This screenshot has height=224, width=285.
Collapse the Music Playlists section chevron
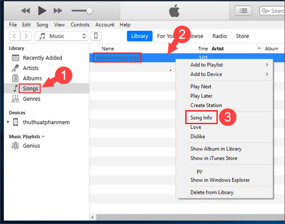(43, 136)
